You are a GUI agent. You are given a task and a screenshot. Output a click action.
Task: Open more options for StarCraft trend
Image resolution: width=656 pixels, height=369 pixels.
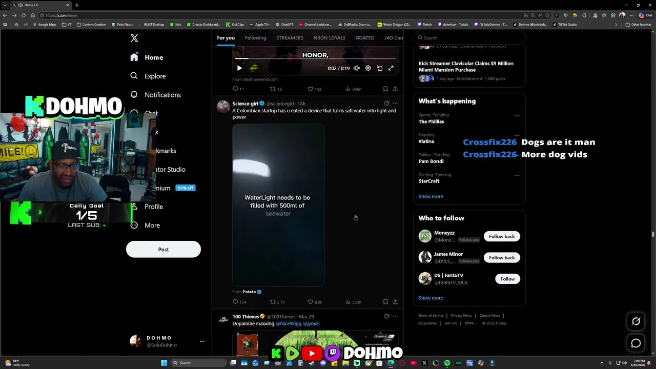coord(517,175)
